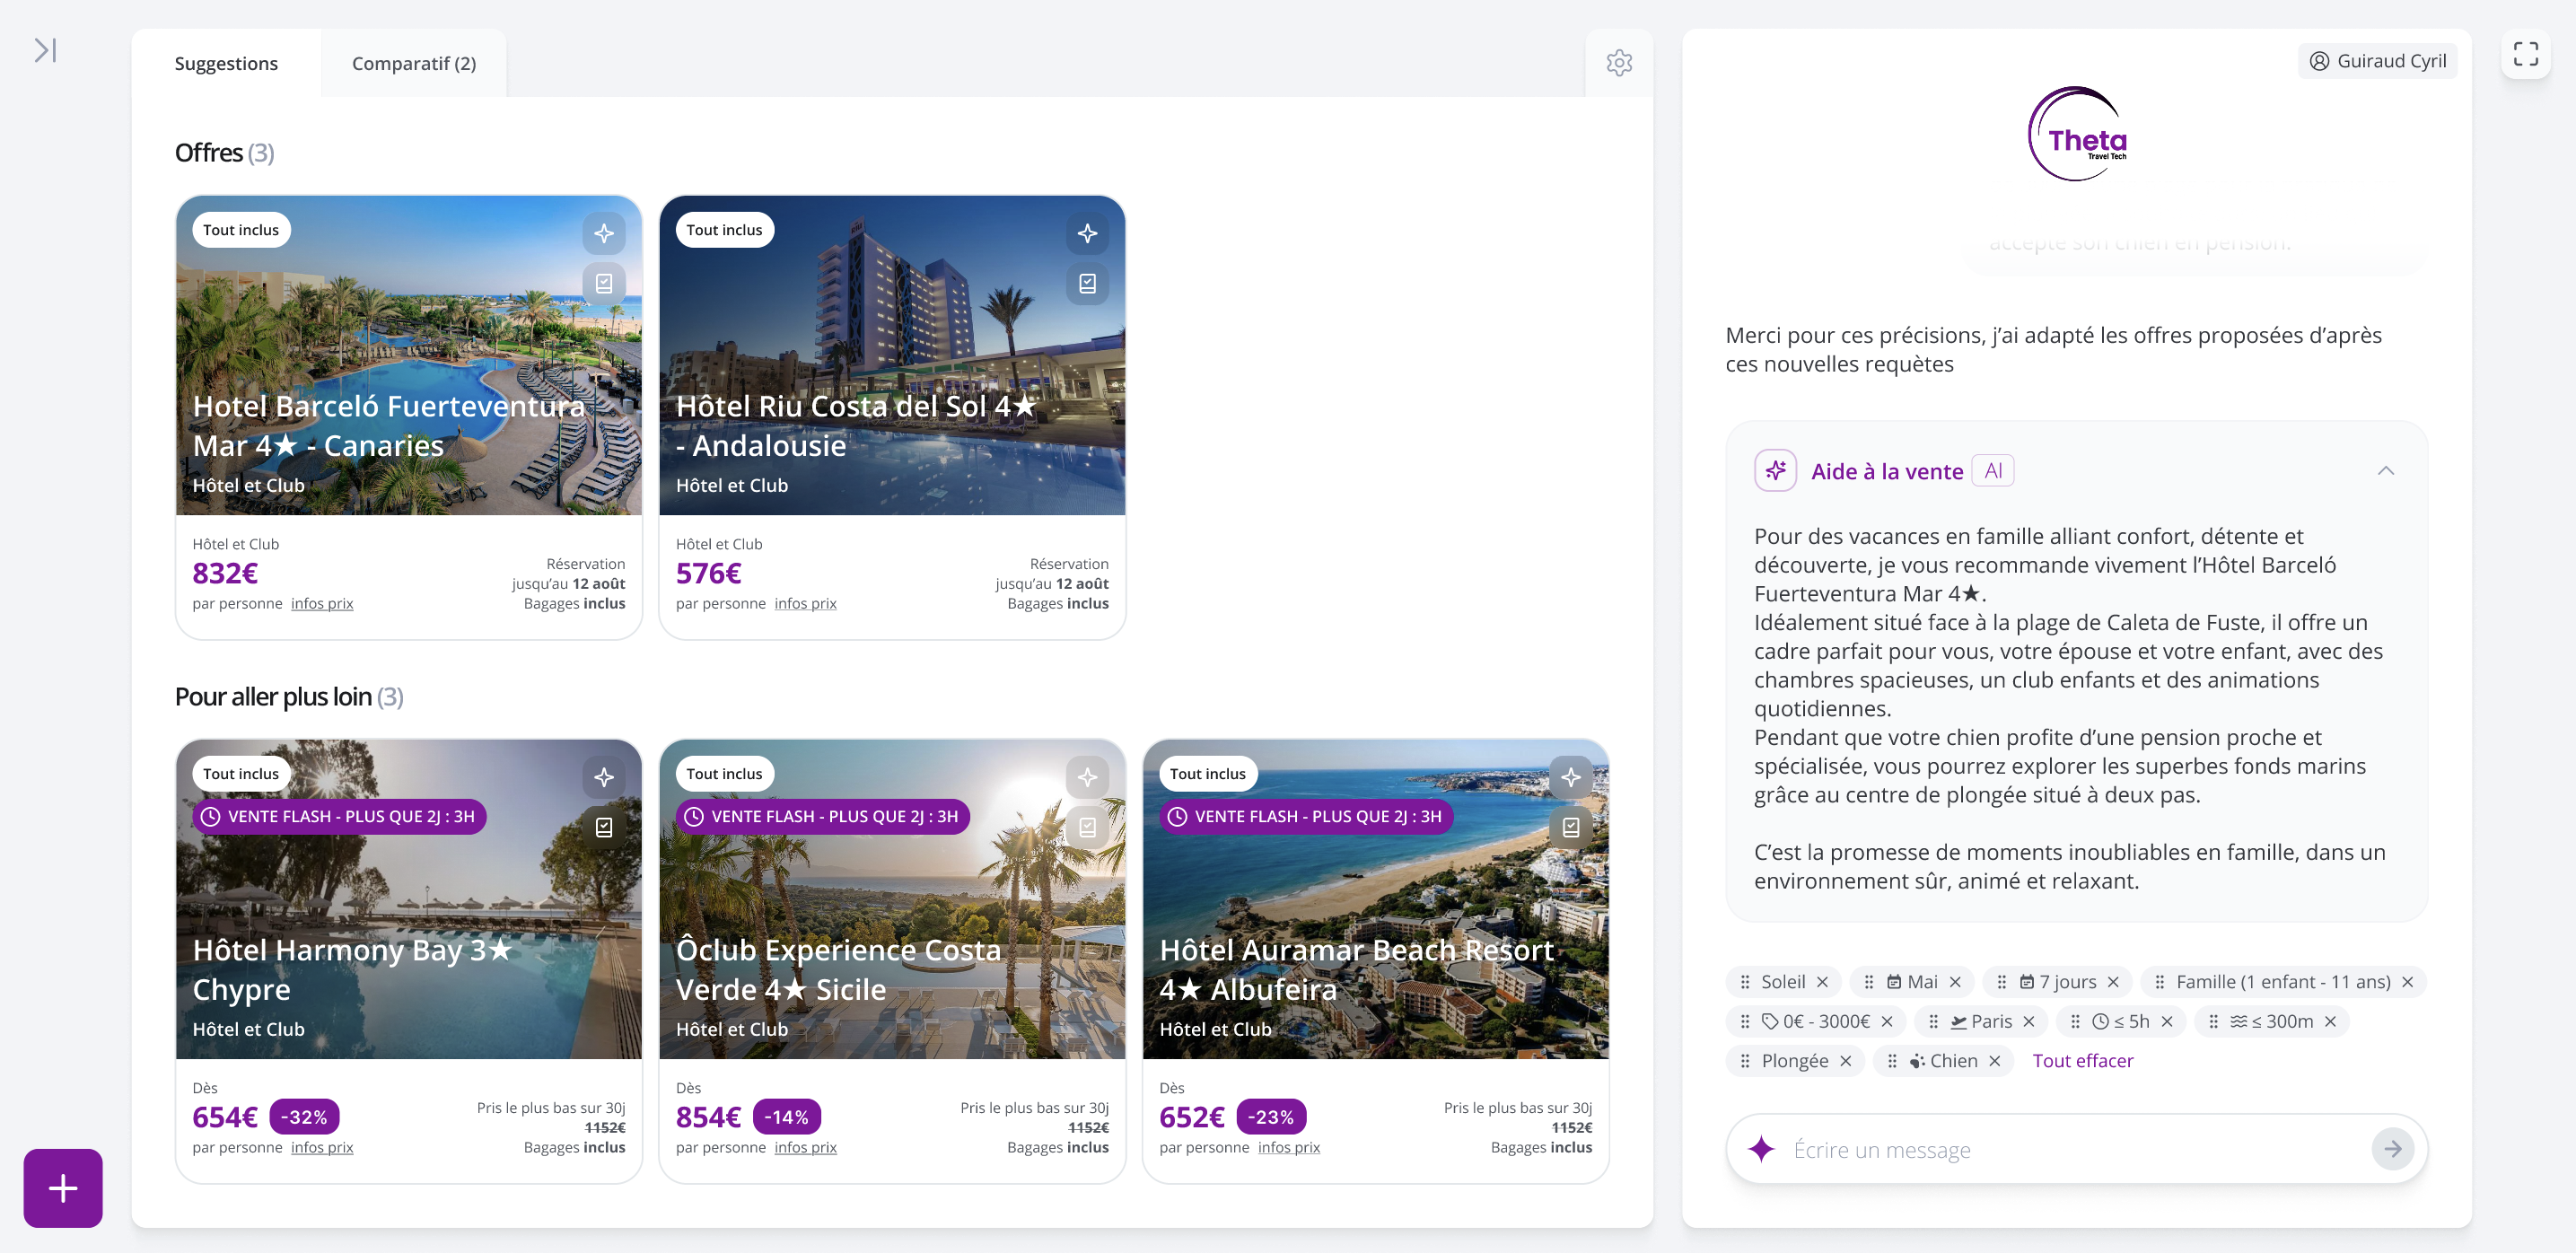Image resolution: width=2576 pixels, height=1253 pixels.
Task: Remove the 7 jours filter tag
Action: pyautogui.click(x=2113, y=982)
